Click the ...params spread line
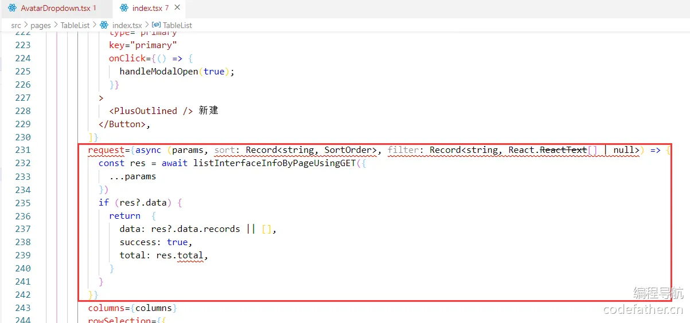The width and height of the screenshot is (690, 323). point(132,176)
